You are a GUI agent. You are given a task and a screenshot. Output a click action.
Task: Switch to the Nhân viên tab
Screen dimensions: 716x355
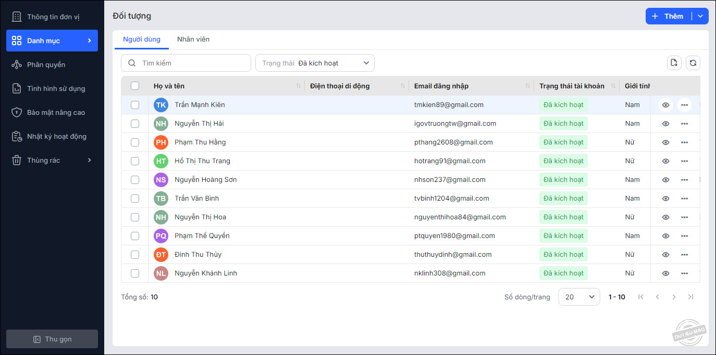click(193, 40)
